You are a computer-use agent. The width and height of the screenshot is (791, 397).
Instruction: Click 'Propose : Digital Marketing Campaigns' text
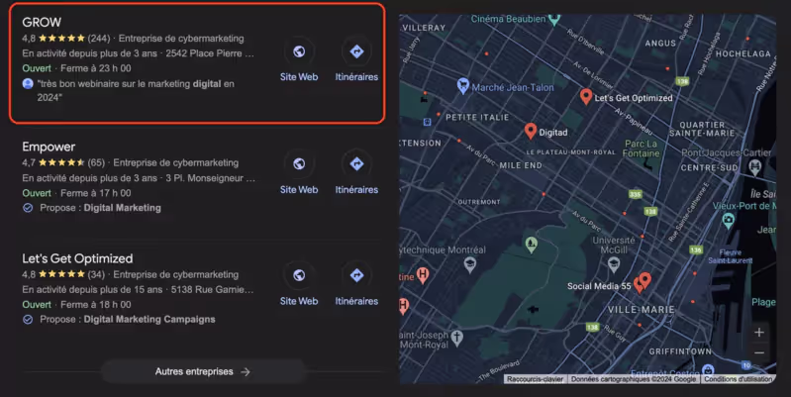pos(128,320)
